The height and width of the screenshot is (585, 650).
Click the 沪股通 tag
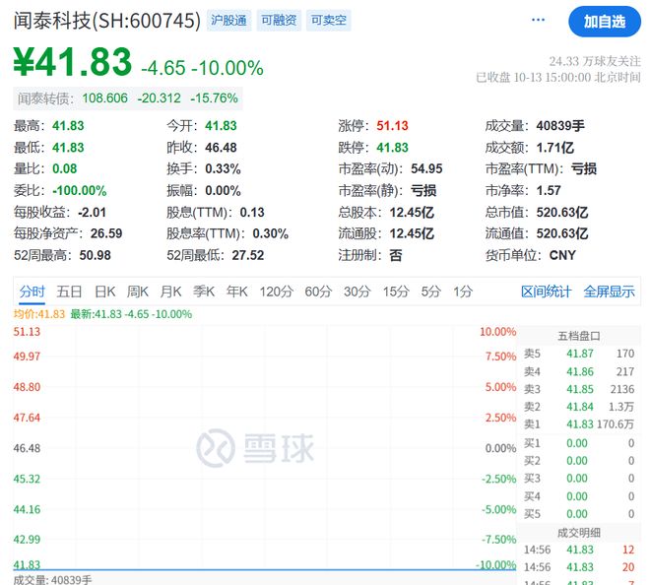click(x=229, y=20)
